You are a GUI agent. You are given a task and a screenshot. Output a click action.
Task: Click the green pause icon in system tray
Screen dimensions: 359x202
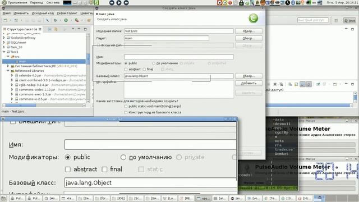point(225,3)
